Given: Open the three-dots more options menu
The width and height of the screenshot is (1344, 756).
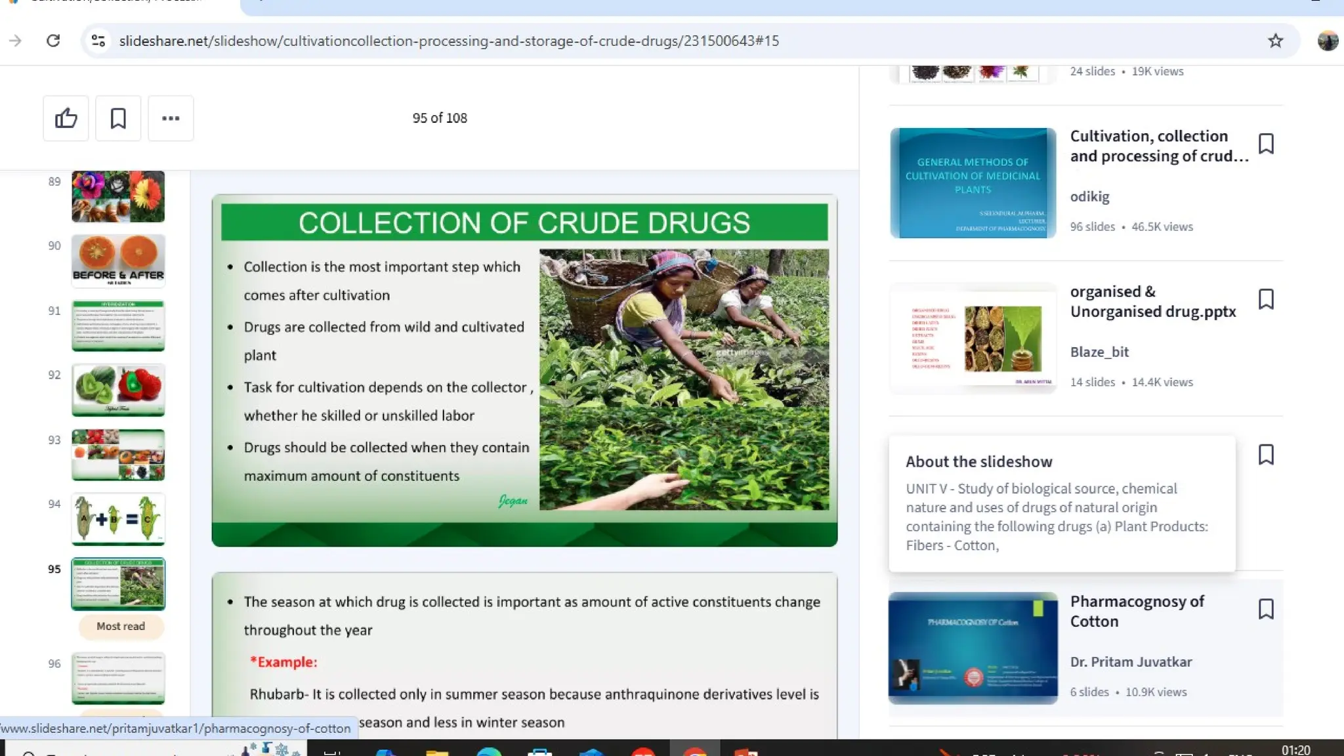Looking at the screenshot, I should click(171, 118).
